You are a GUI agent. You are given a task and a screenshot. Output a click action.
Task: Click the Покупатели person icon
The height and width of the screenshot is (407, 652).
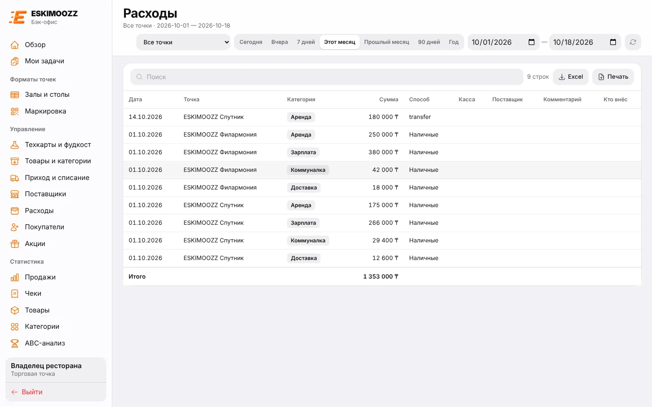coord(15,227)
